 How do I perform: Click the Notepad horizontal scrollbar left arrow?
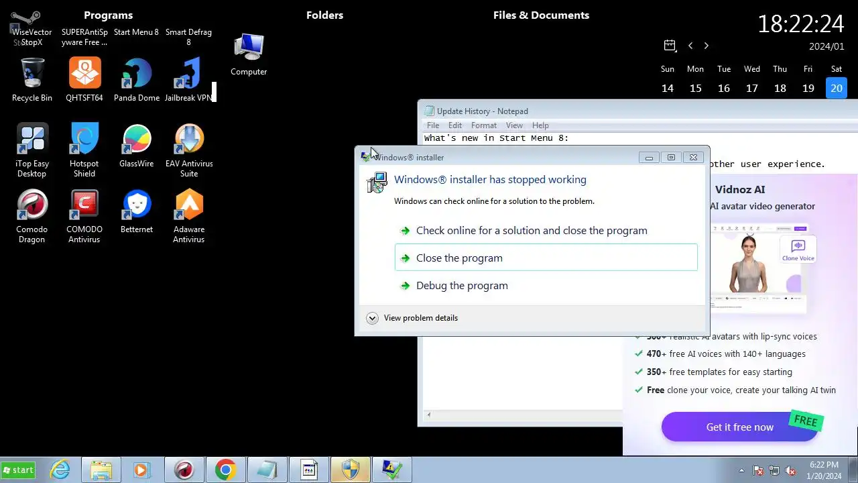(x=429, y=415)
